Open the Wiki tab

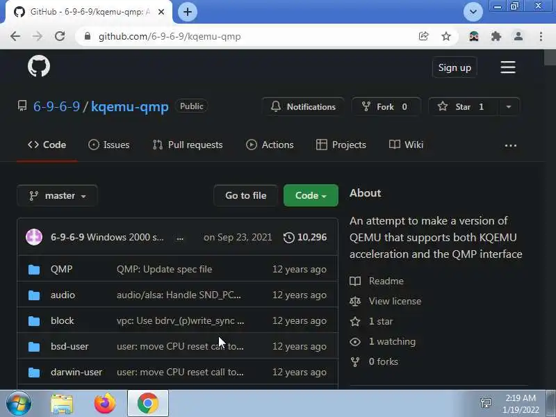pyautogui.click(x=406, y=145)
